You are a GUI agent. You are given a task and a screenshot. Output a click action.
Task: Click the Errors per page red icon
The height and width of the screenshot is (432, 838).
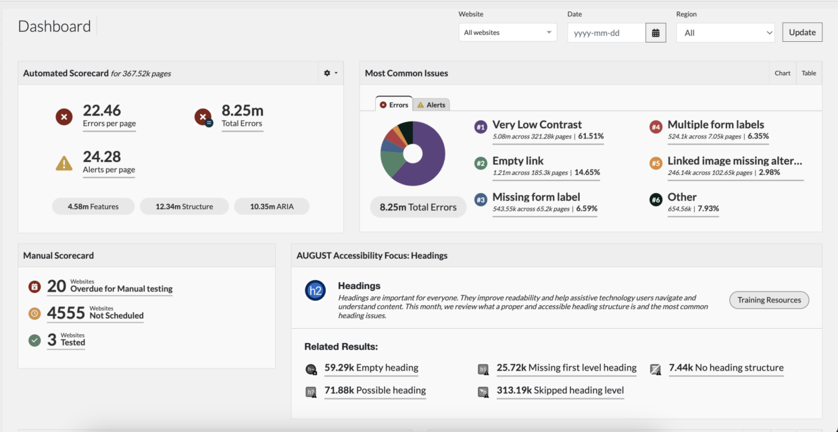click(x=64, y=117)
